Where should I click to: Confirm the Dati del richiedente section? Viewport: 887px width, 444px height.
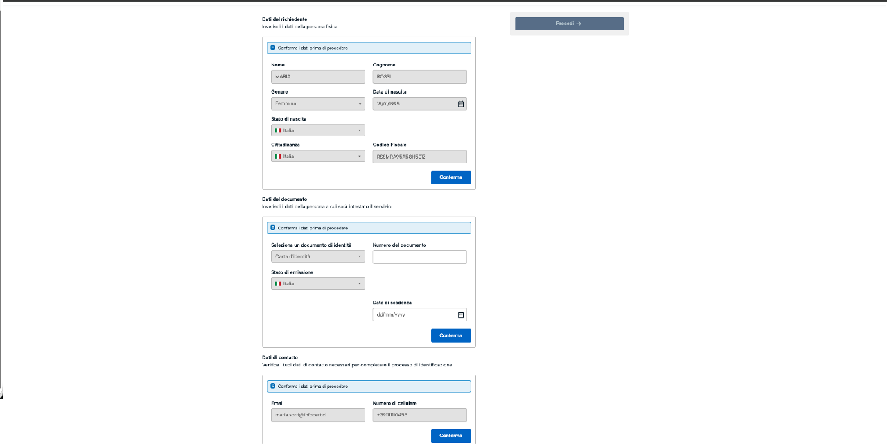(x=450, y=177)
